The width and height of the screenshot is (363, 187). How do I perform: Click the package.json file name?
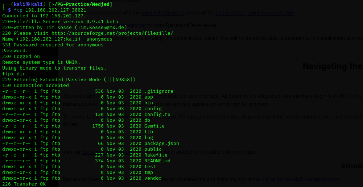pyautogui.click(x=162, y=144)
